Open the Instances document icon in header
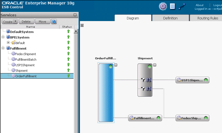This screenshot has width=222, height=133. 172,6
